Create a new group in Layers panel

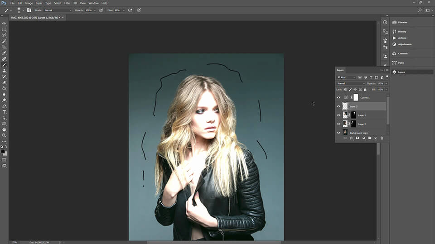(370, 138)
